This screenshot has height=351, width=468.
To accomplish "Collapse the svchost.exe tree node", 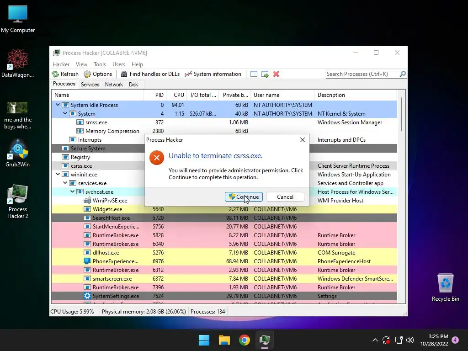I will [x=72, y=191].
